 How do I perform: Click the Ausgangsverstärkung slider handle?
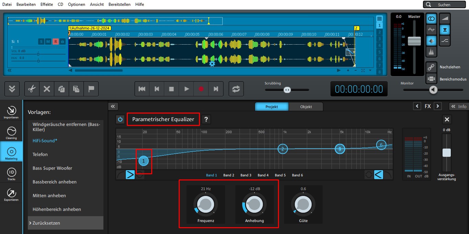446,153
